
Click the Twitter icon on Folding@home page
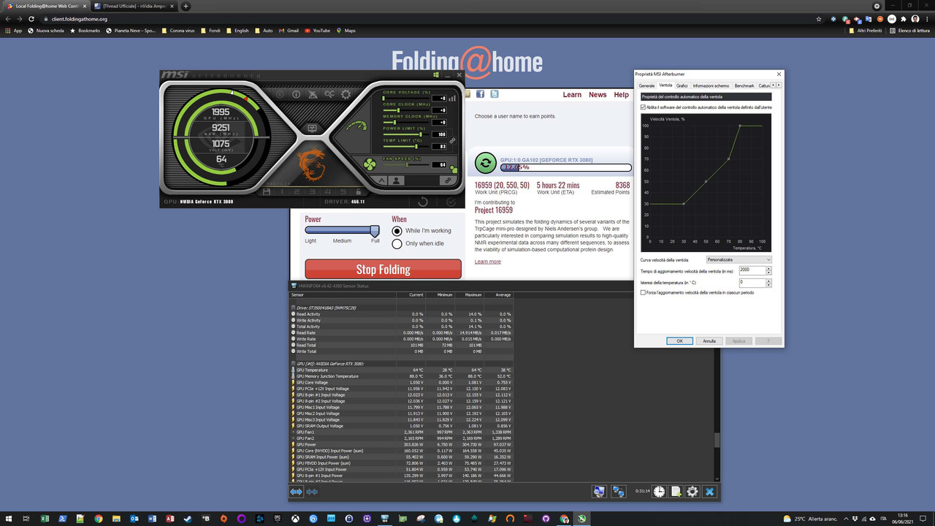point(495,94)
